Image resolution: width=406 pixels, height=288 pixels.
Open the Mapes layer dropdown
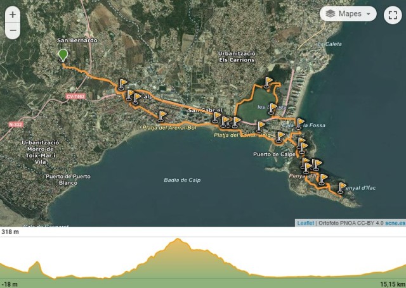pos(348,14)
